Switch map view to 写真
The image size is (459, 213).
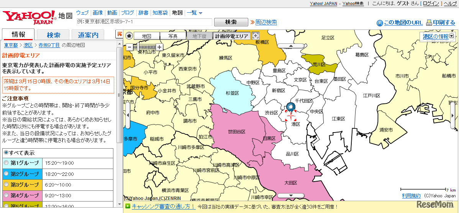173,36
